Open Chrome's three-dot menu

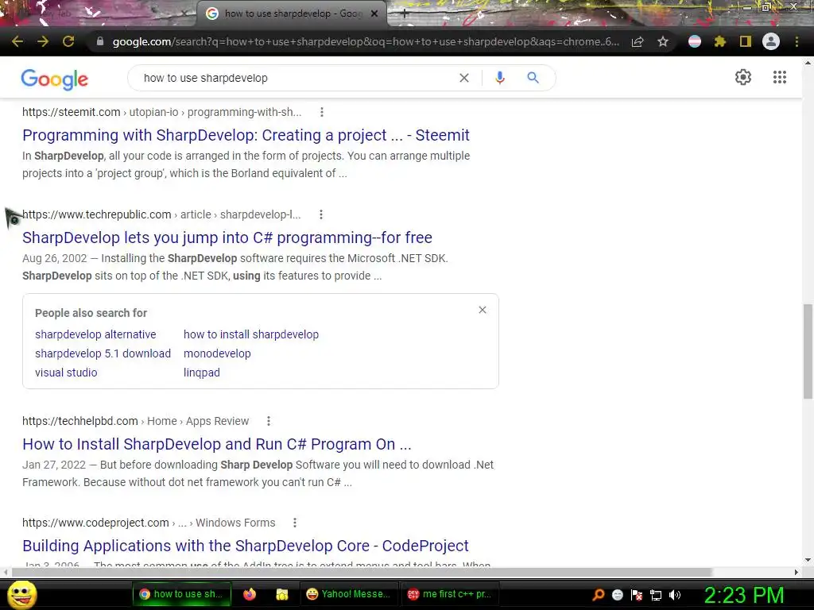pos(797,41)
